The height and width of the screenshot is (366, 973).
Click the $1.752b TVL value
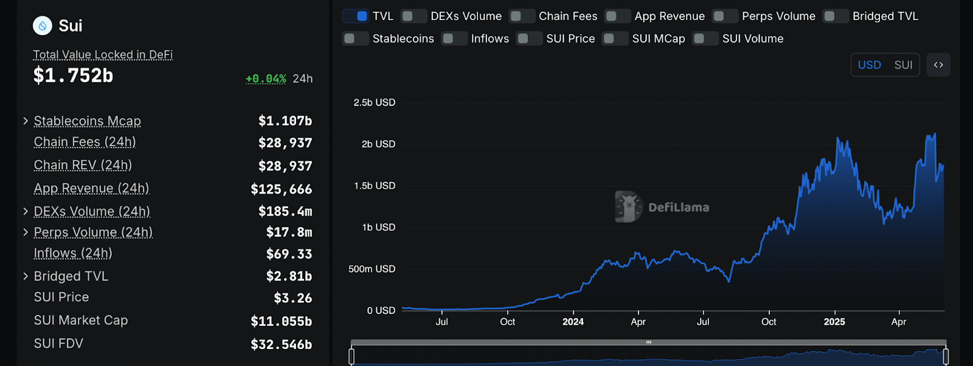(x=73, y=75)
